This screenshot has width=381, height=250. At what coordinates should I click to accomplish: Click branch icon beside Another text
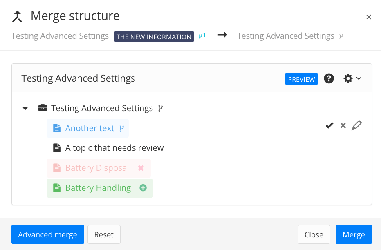121,128
